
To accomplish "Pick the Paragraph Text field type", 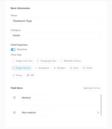I will click(x=47, y=61).
